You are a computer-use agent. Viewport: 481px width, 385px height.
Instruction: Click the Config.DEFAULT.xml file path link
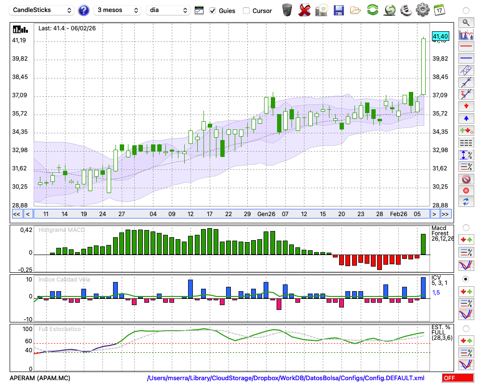tap(286, 378)
